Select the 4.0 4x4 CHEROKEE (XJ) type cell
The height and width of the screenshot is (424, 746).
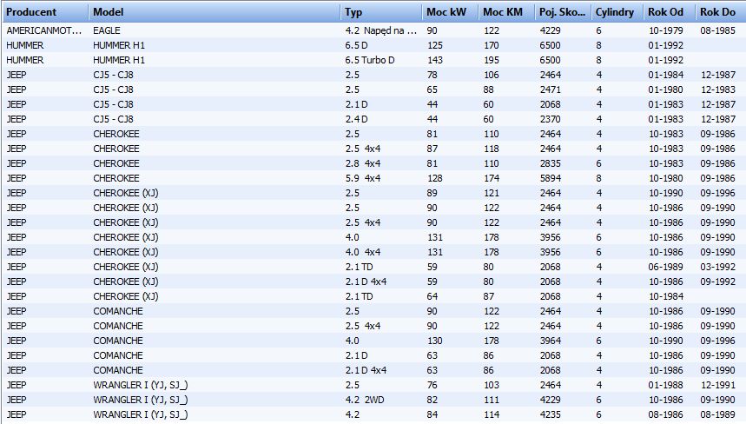pyautogui.click(x=363, y=252)
